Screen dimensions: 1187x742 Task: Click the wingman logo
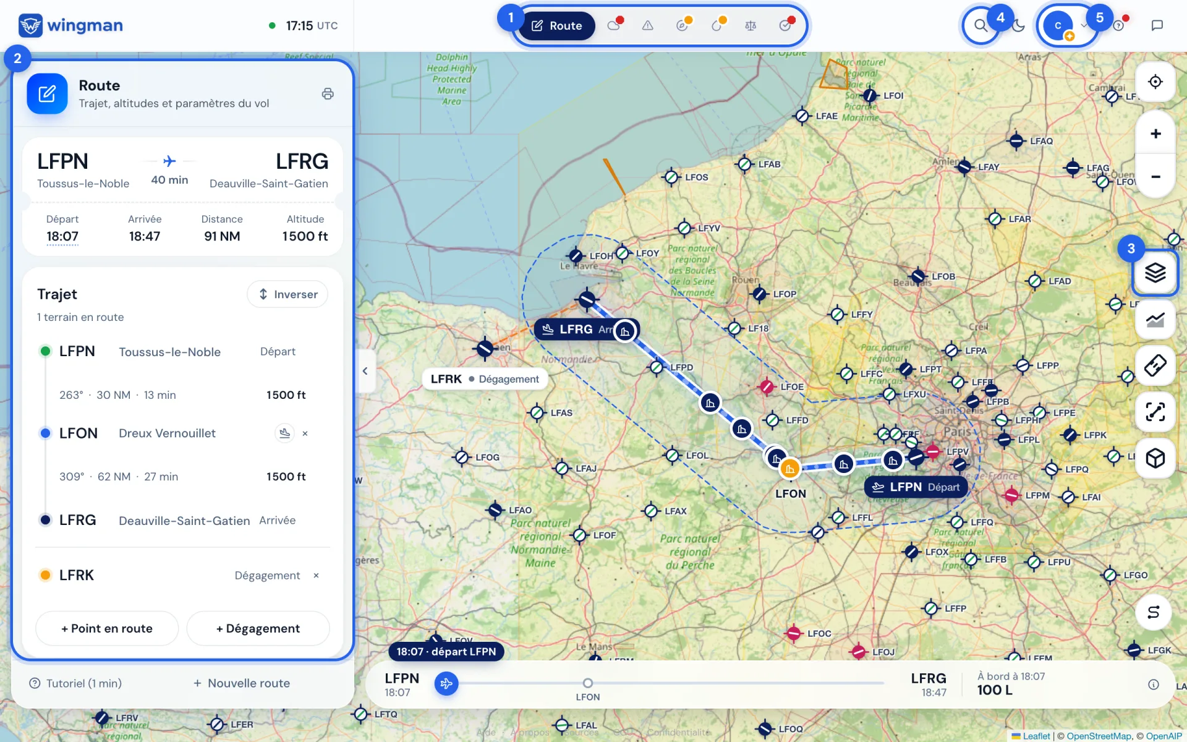pos(70,25)
